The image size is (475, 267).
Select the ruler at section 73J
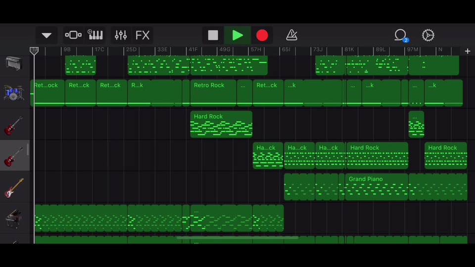pos(318,49)
